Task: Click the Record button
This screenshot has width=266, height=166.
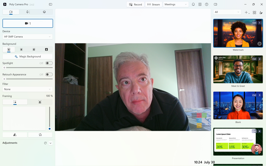Action: (x=135, y=4)
